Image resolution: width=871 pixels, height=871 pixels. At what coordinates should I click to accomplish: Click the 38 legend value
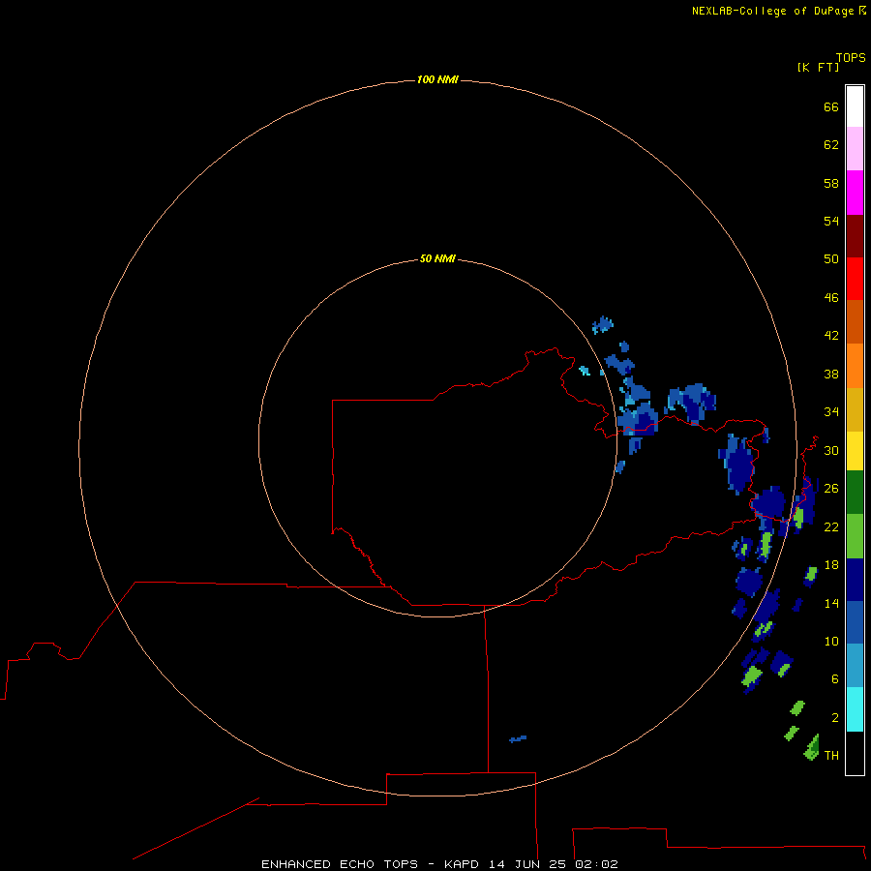(x=831, y=374)
